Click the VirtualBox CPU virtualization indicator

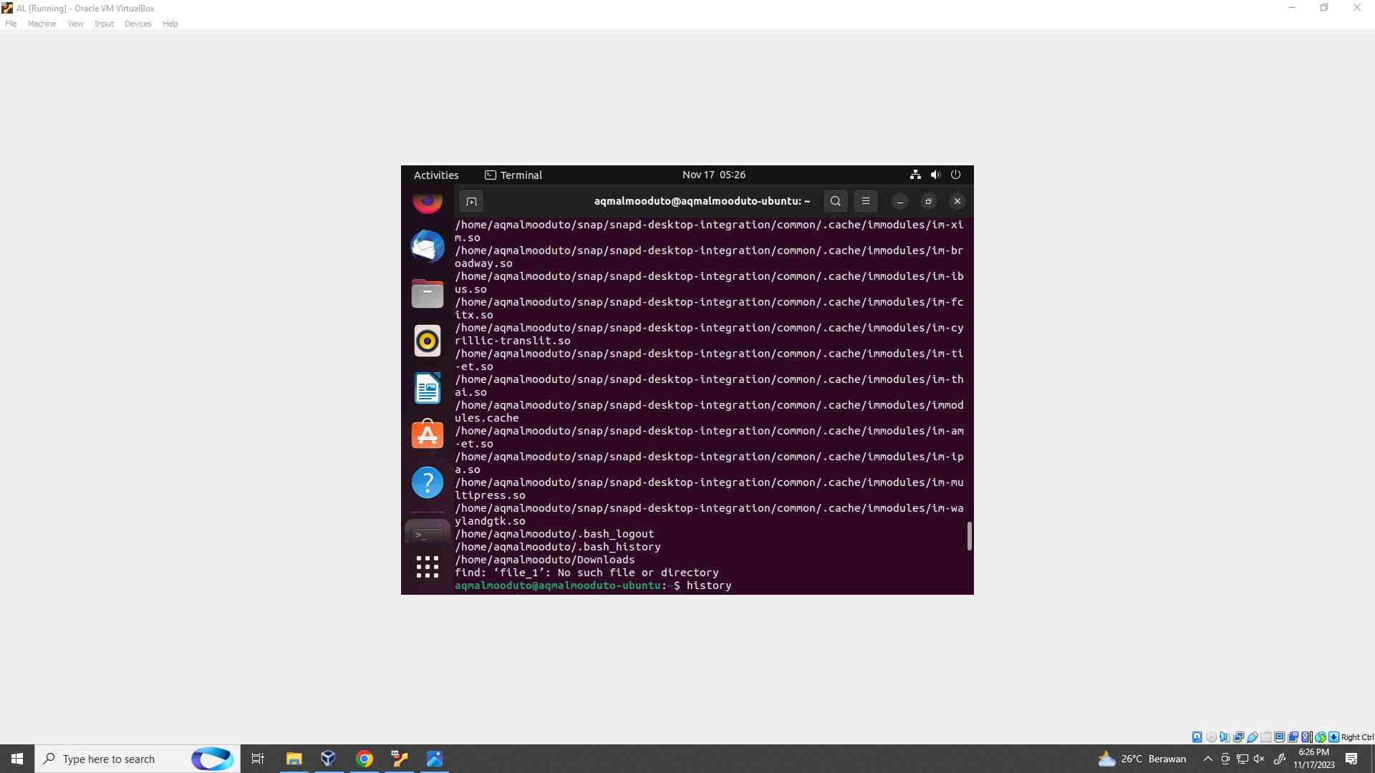[1306, 737]
